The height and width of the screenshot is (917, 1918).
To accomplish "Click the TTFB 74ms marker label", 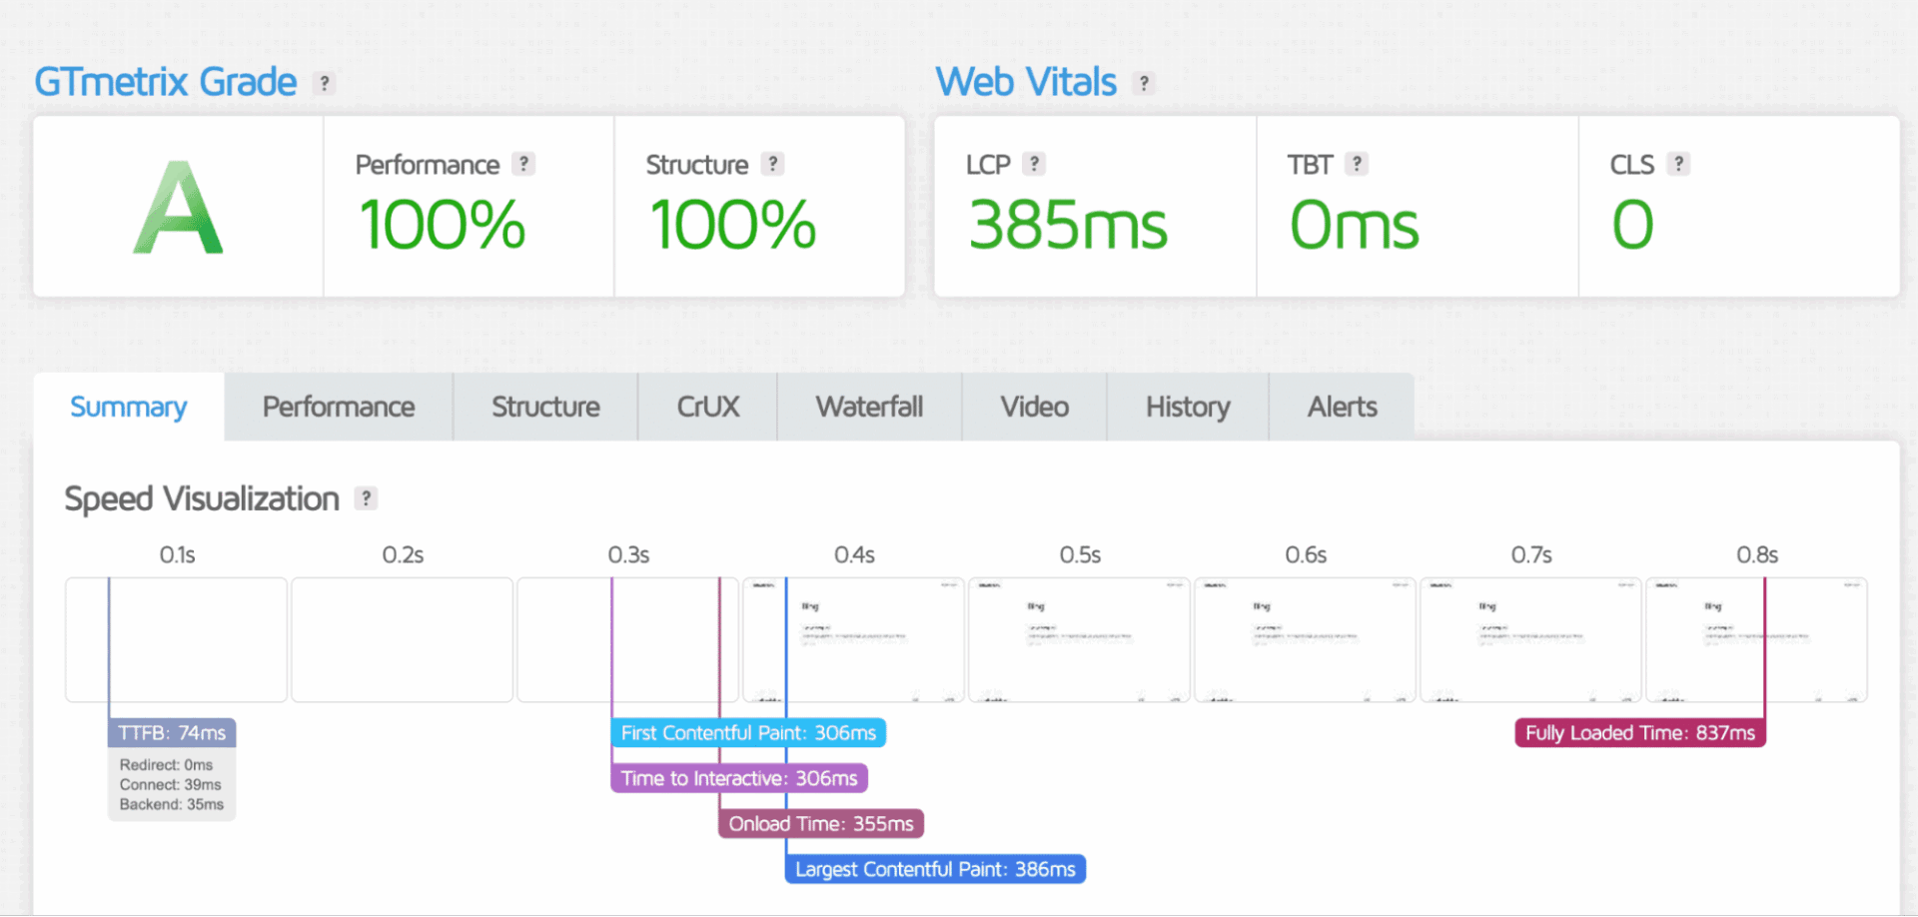I will coord(172,733).
